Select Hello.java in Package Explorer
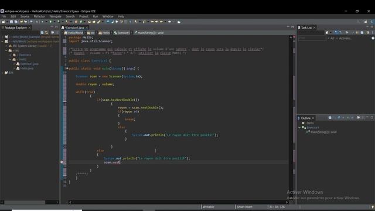Image resolution: width=375 pixels, height=211 pixels. point(27,69)
